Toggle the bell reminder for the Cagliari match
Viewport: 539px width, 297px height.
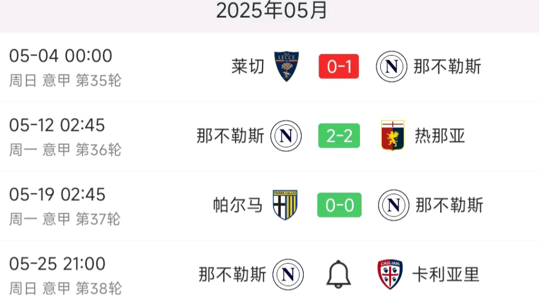tap(338, 274)
